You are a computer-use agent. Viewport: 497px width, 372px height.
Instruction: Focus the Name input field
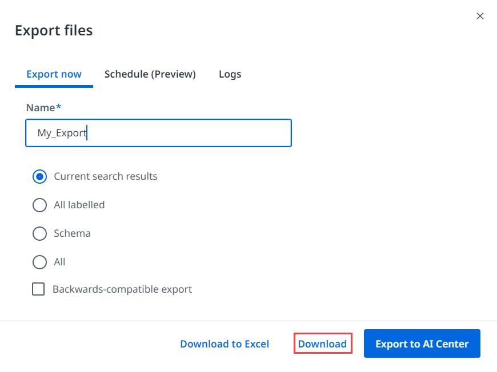click(x=158, y=133)
